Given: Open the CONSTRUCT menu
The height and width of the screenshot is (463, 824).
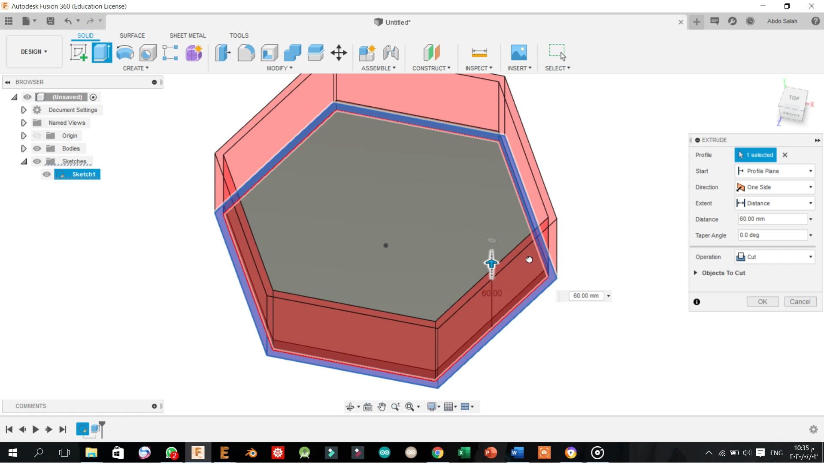Looking at the screenshot, I should pos(431,68).
